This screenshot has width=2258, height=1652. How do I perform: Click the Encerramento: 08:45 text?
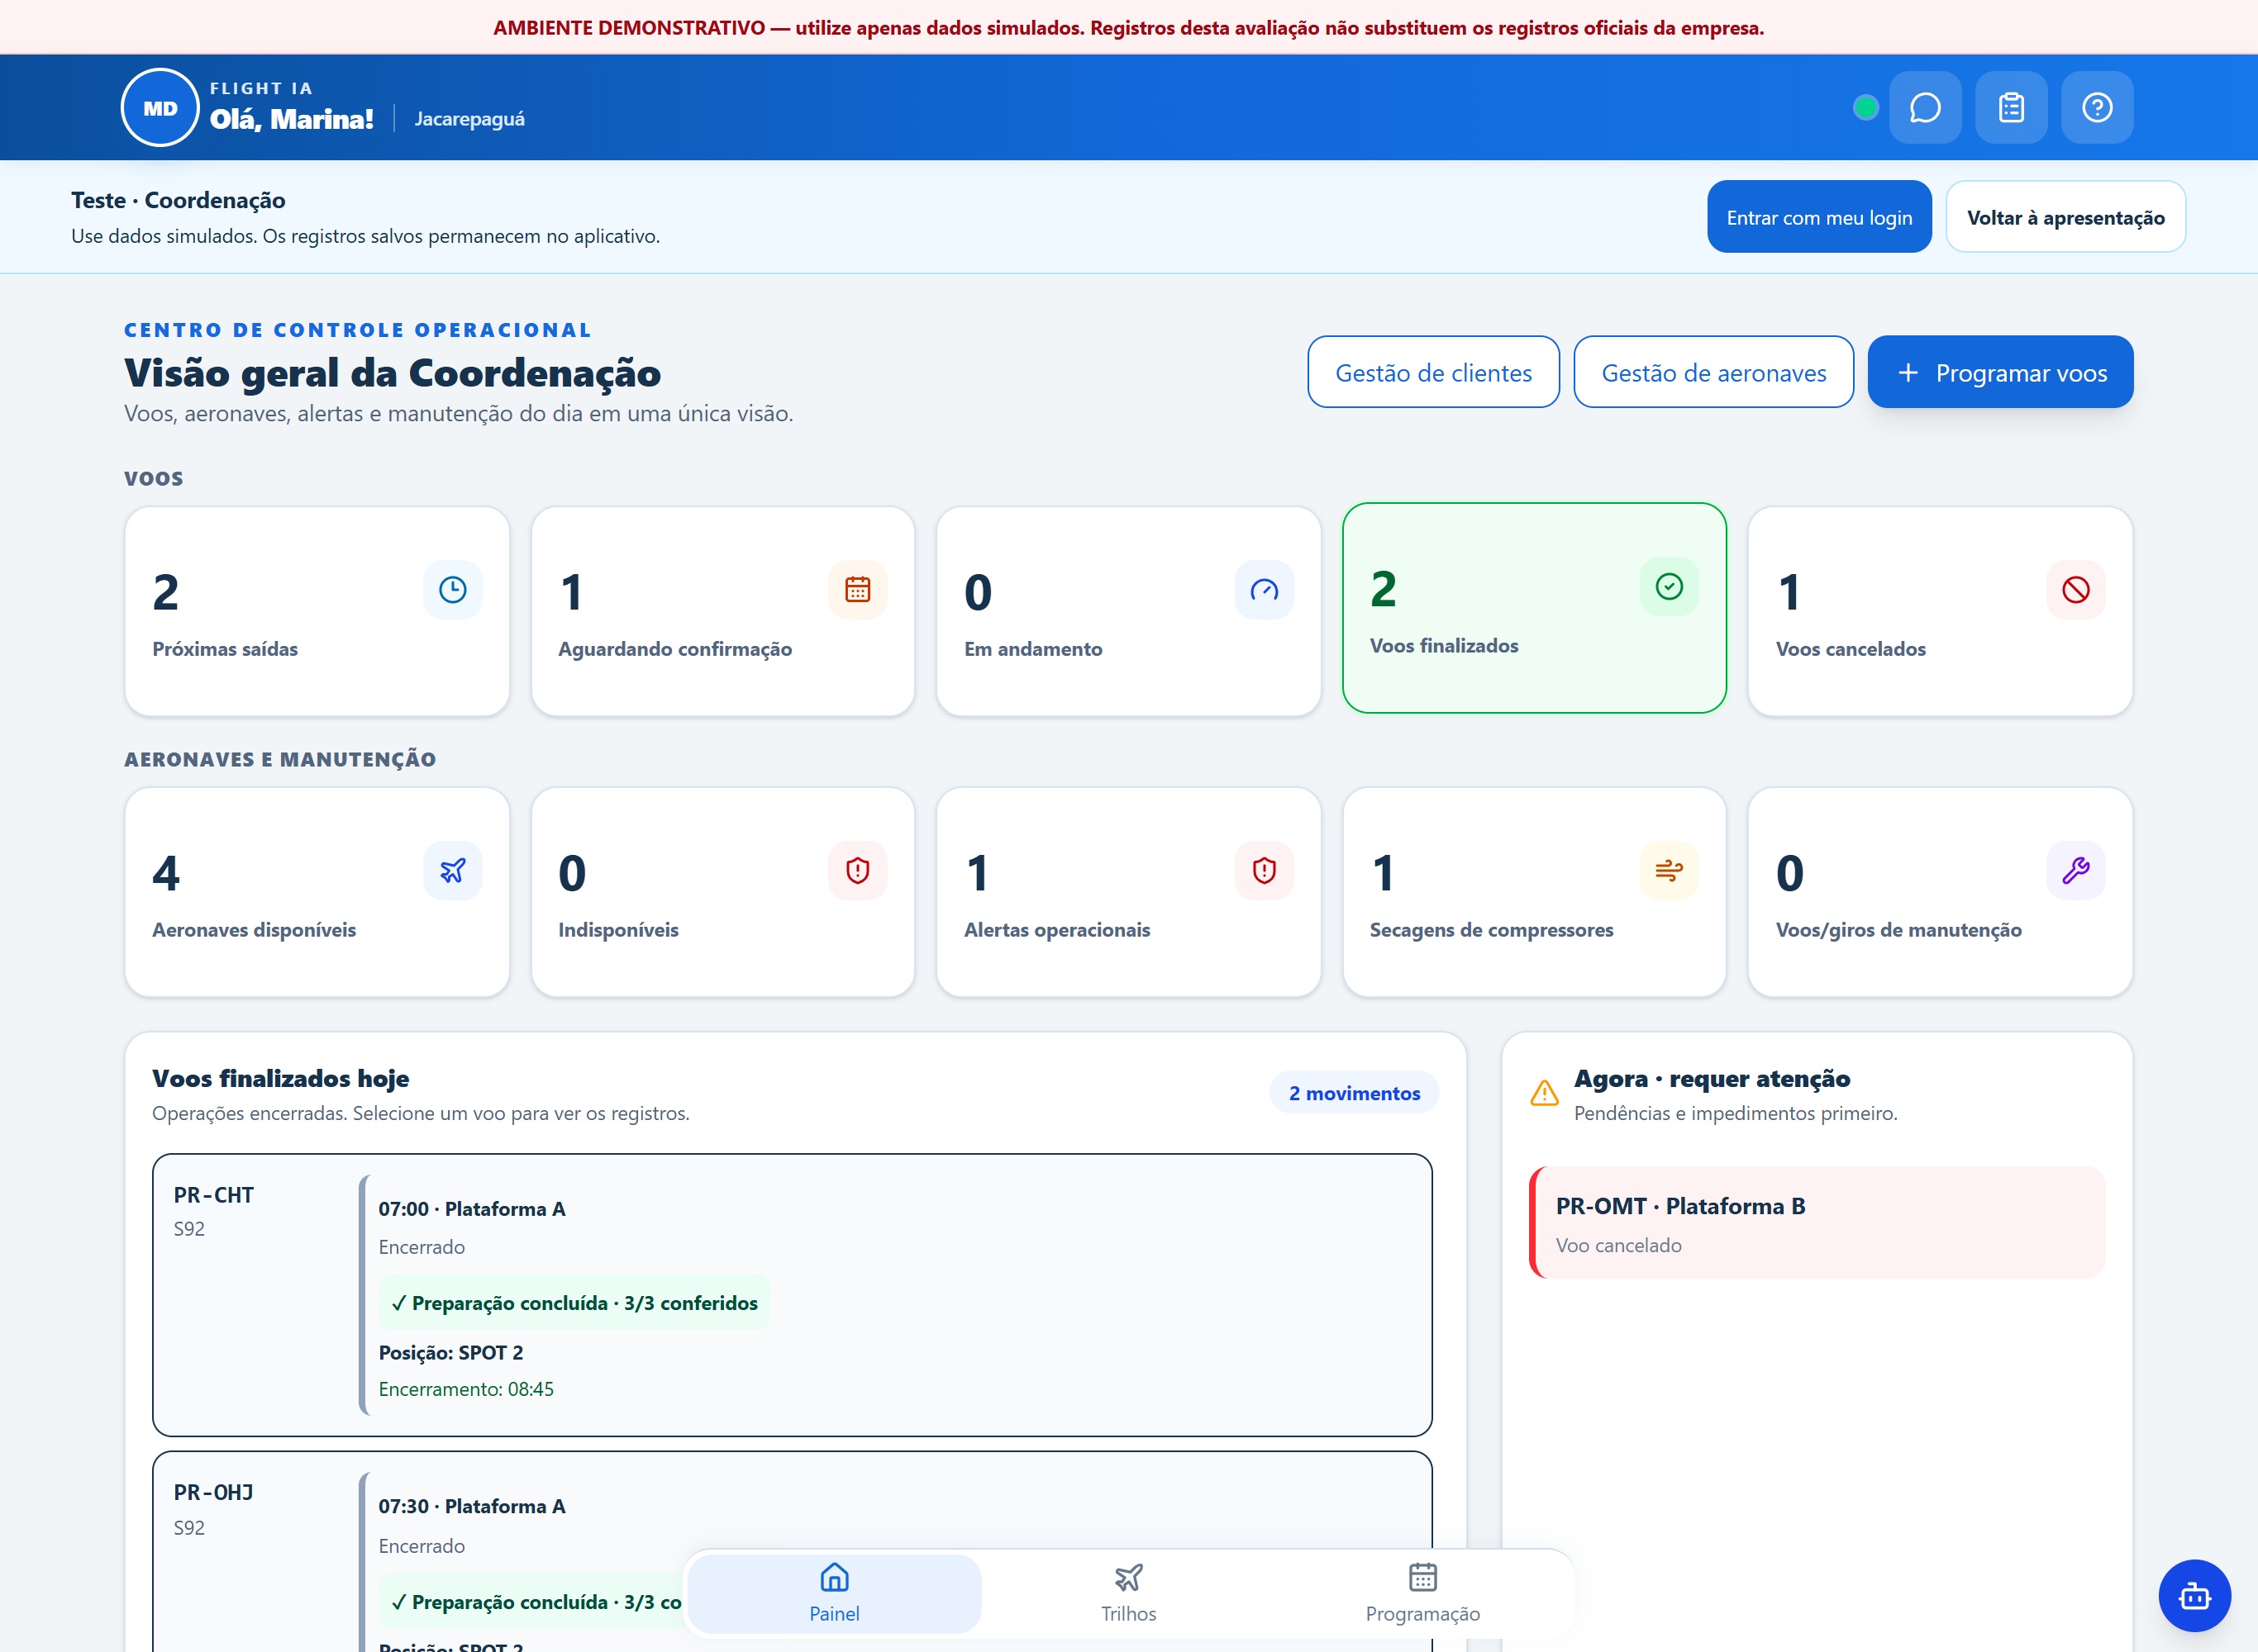[x=466, y=1389]
